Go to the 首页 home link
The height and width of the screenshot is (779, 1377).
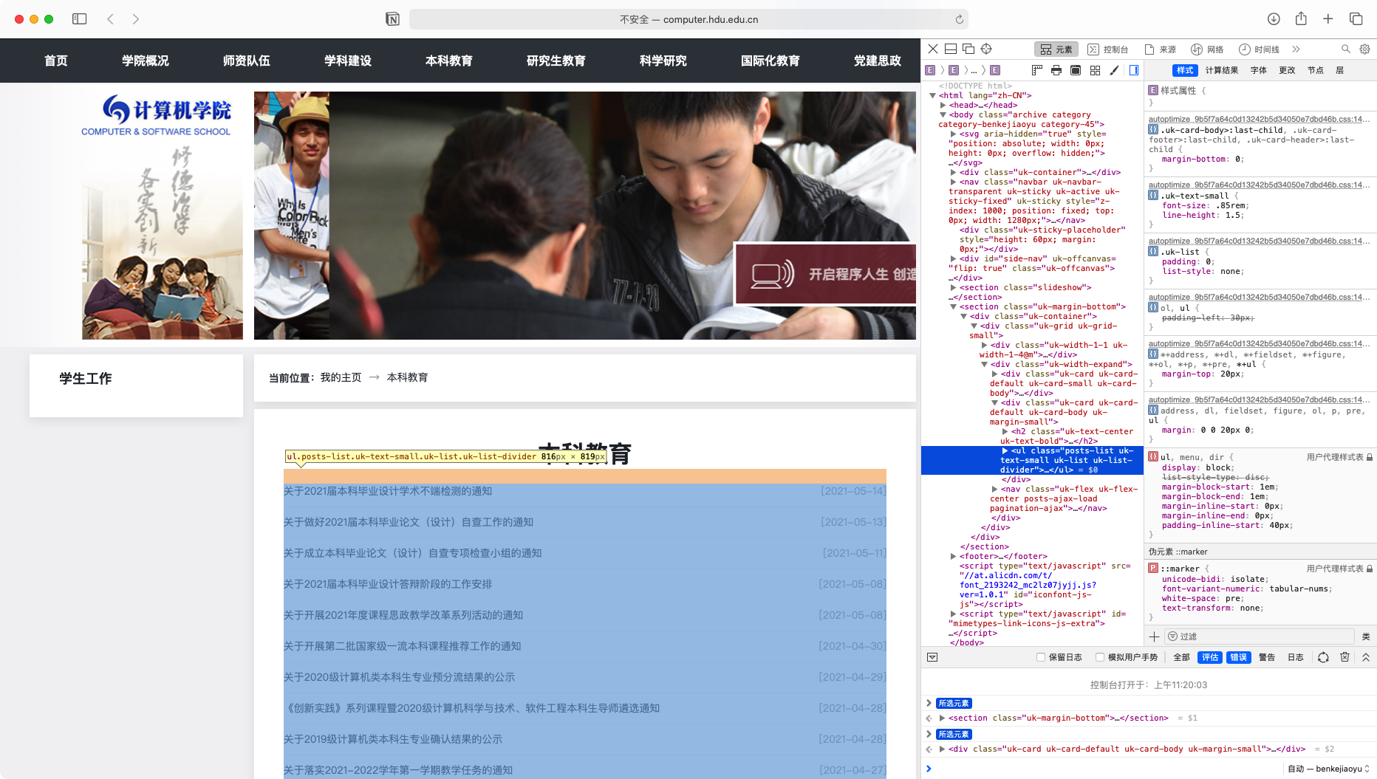coord(56,61)
